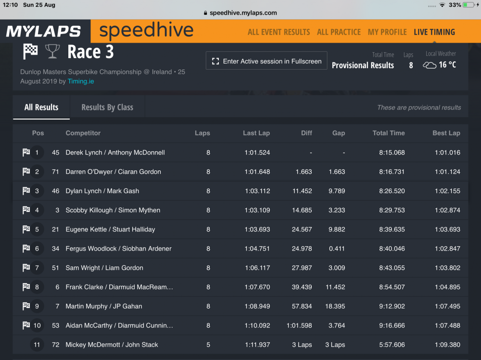Click the finish flag icon for Derek Lynch
Image resolution: width=481 pixels, height=360 pixels.
point(26,152)
